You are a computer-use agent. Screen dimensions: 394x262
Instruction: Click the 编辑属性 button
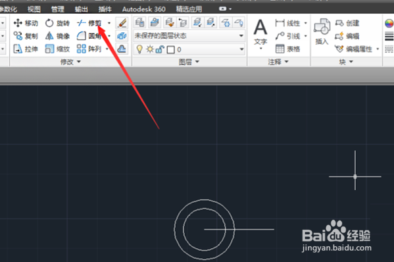(x=354, y=49)
